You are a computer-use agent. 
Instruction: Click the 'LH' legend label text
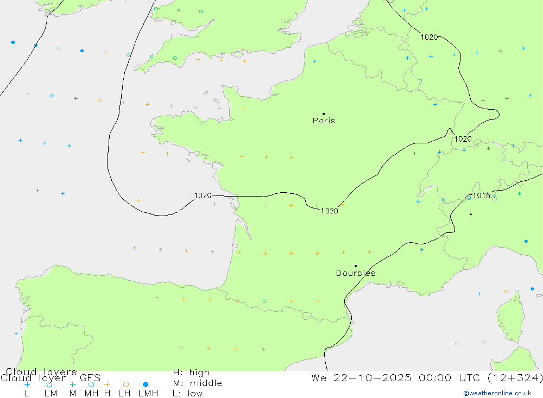124,394
